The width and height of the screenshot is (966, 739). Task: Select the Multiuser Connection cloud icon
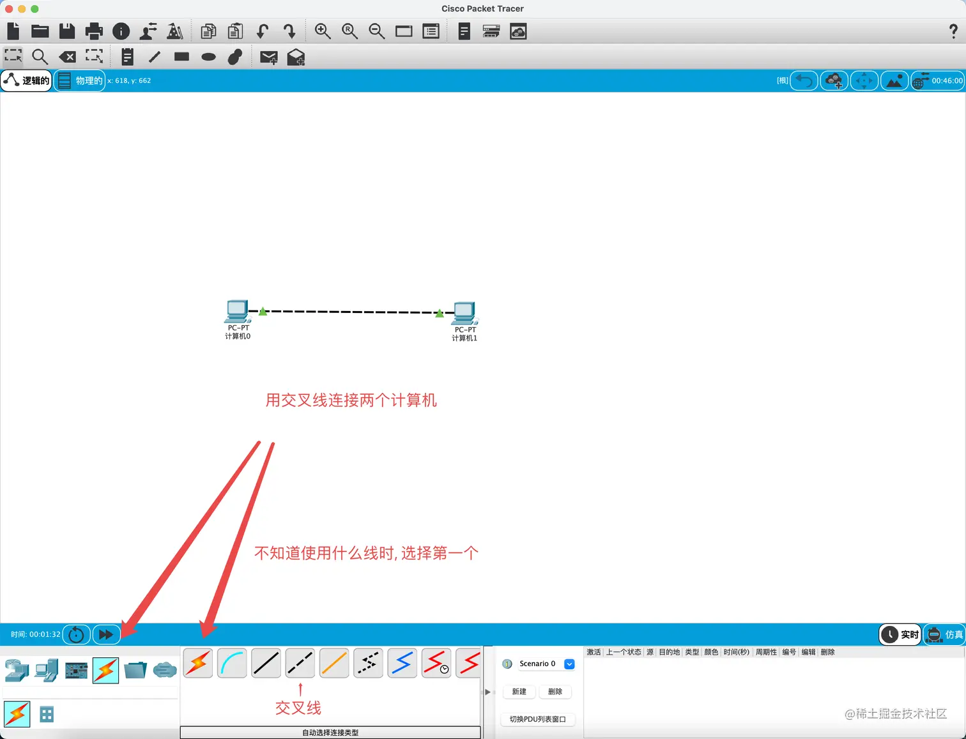(x=165, y=670)
